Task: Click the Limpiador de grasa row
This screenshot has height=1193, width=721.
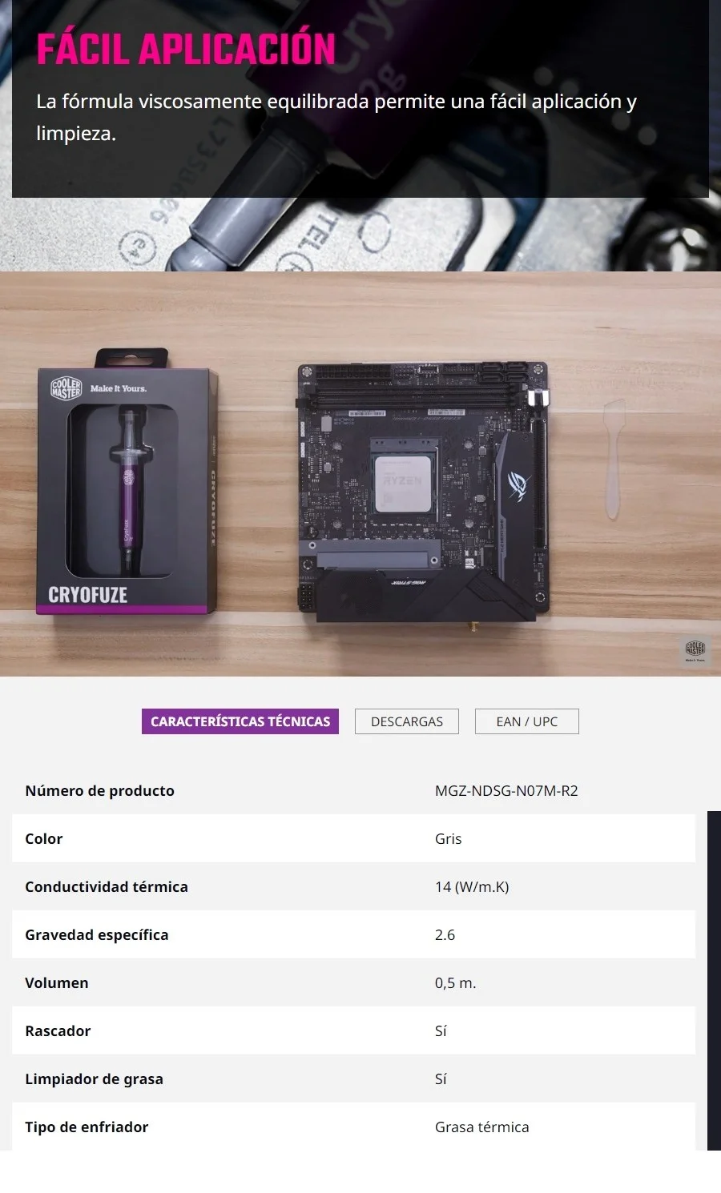Action: pyautogui.click(x=353, y=1079)
